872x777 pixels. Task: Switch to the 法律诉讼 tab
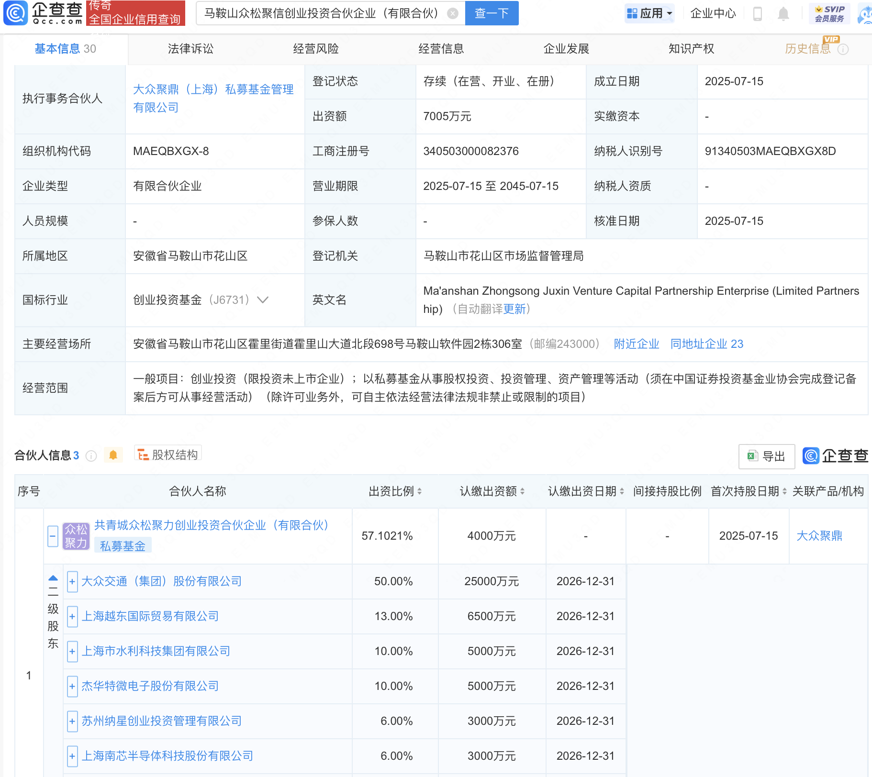point(190,49)
